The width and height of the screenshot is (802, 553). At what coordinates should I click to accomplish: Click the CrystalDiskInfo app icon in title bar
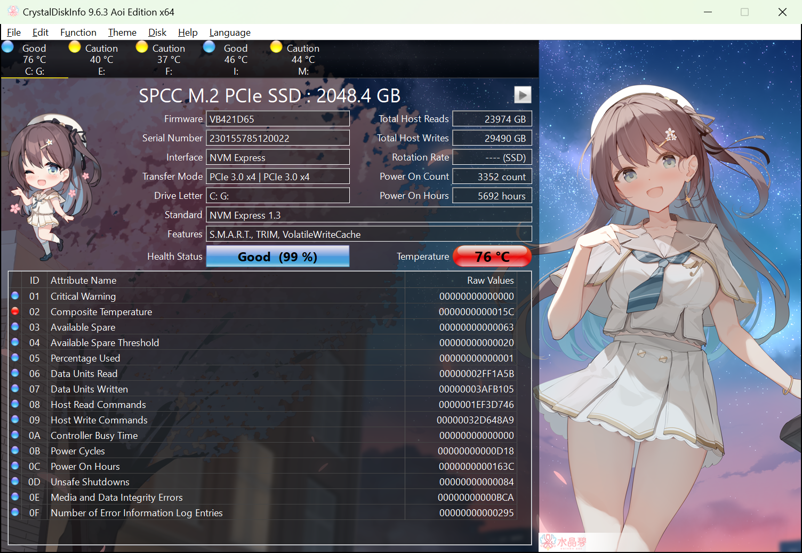(x=13, y=11)
